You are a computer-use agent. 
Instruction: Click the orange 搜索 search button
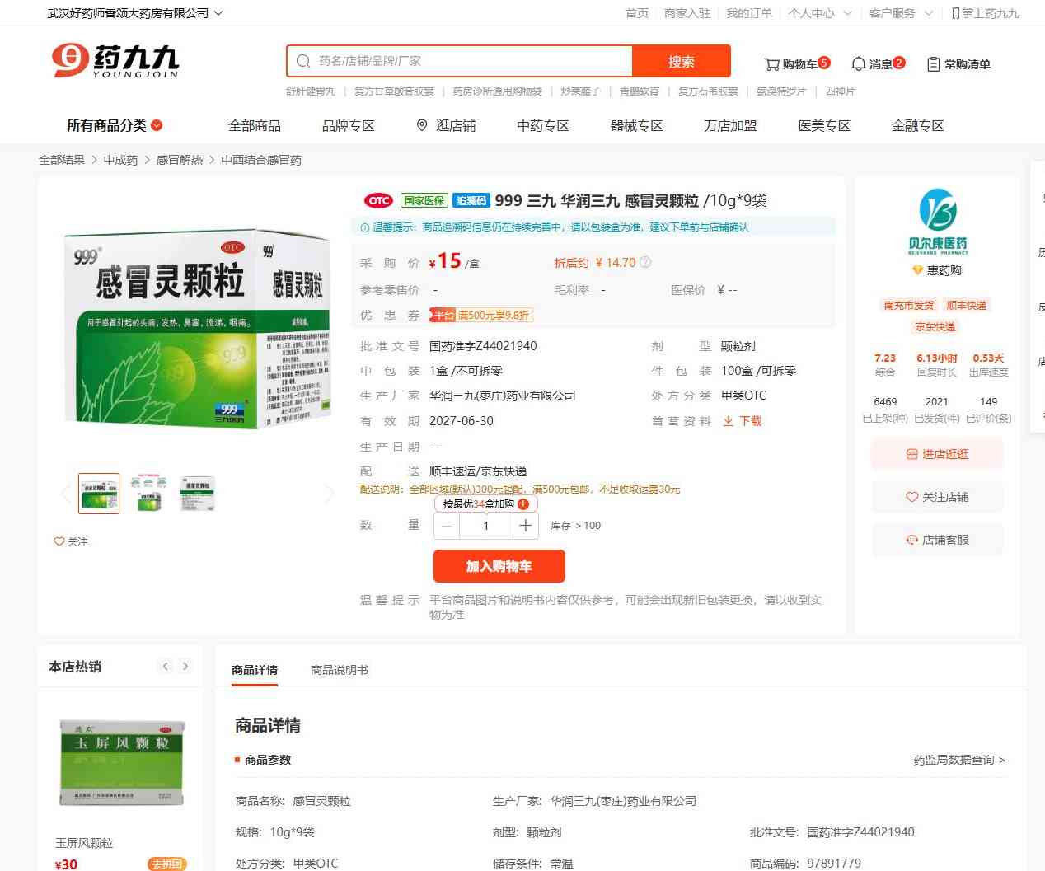[681, 61]
